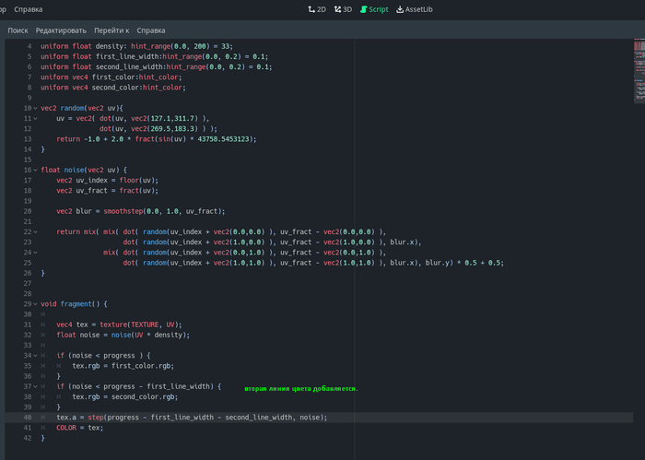This screenshot has height=460, width=645.
Task: Collapse the noise function at line 16
Action: click(x=35, y=170)
